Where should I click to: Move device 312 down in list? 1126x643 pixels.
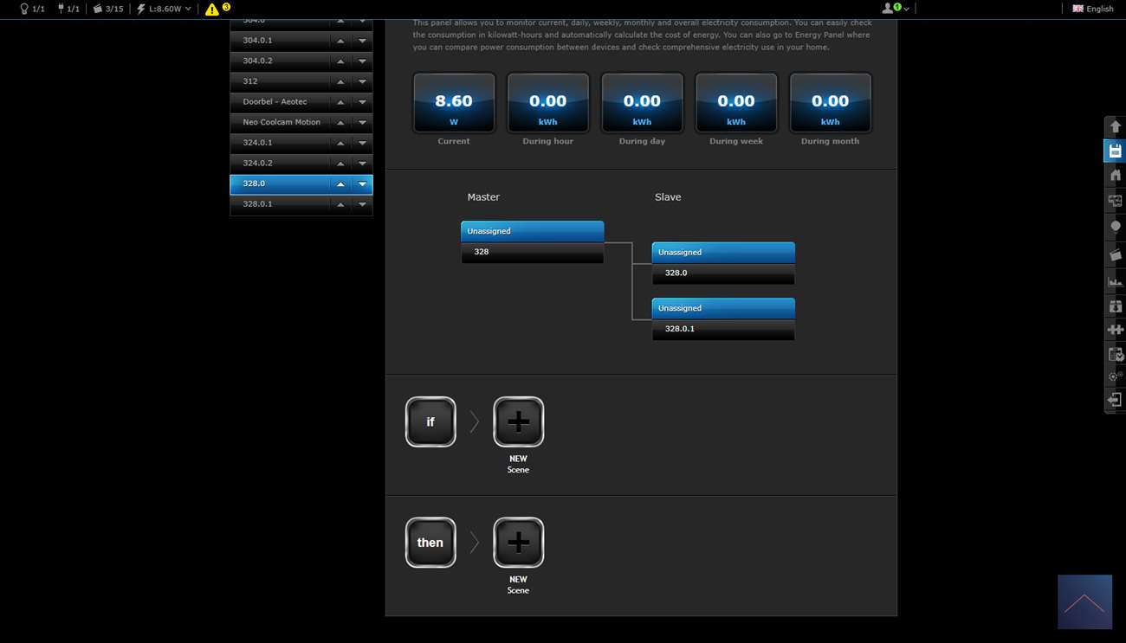pyautogui.click(x=362, y=81)
